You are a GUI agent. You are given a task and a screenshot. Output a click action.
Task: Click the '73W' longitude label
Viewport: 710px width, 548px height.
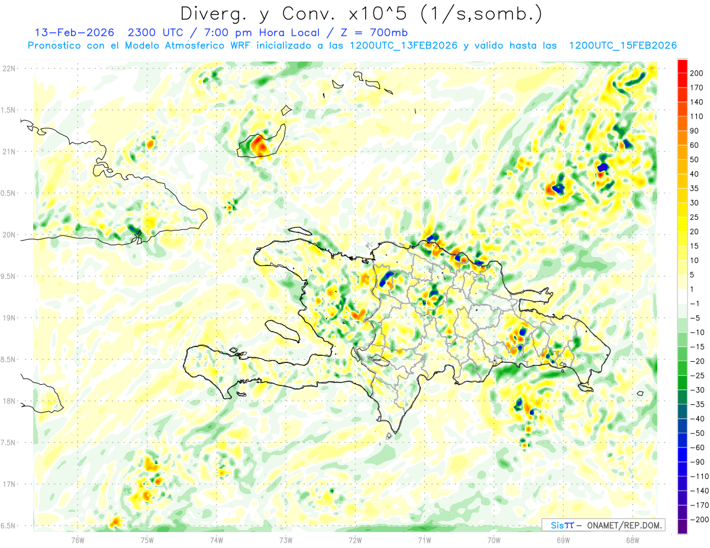286,540
